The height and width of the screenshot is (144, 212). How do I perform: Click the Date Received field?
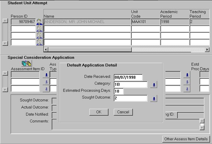pos(128,78)
